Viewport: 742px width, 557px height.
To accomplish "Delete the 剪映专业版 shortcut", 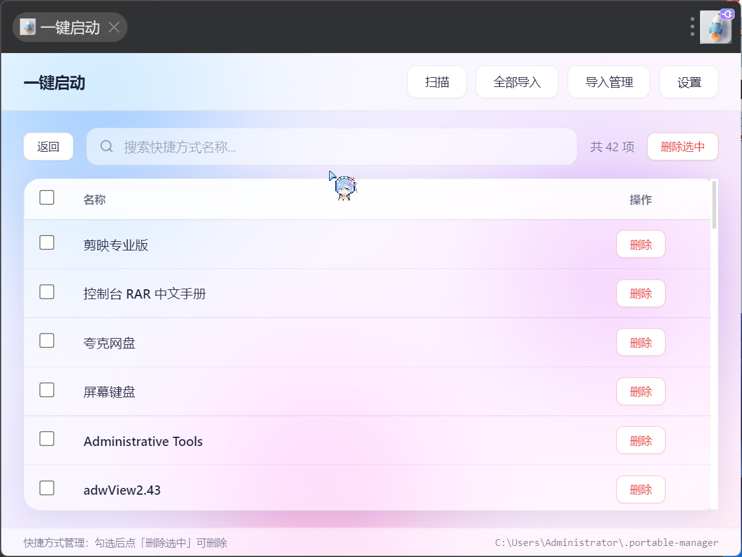I will pyautogui.click(x=641, y=244).
